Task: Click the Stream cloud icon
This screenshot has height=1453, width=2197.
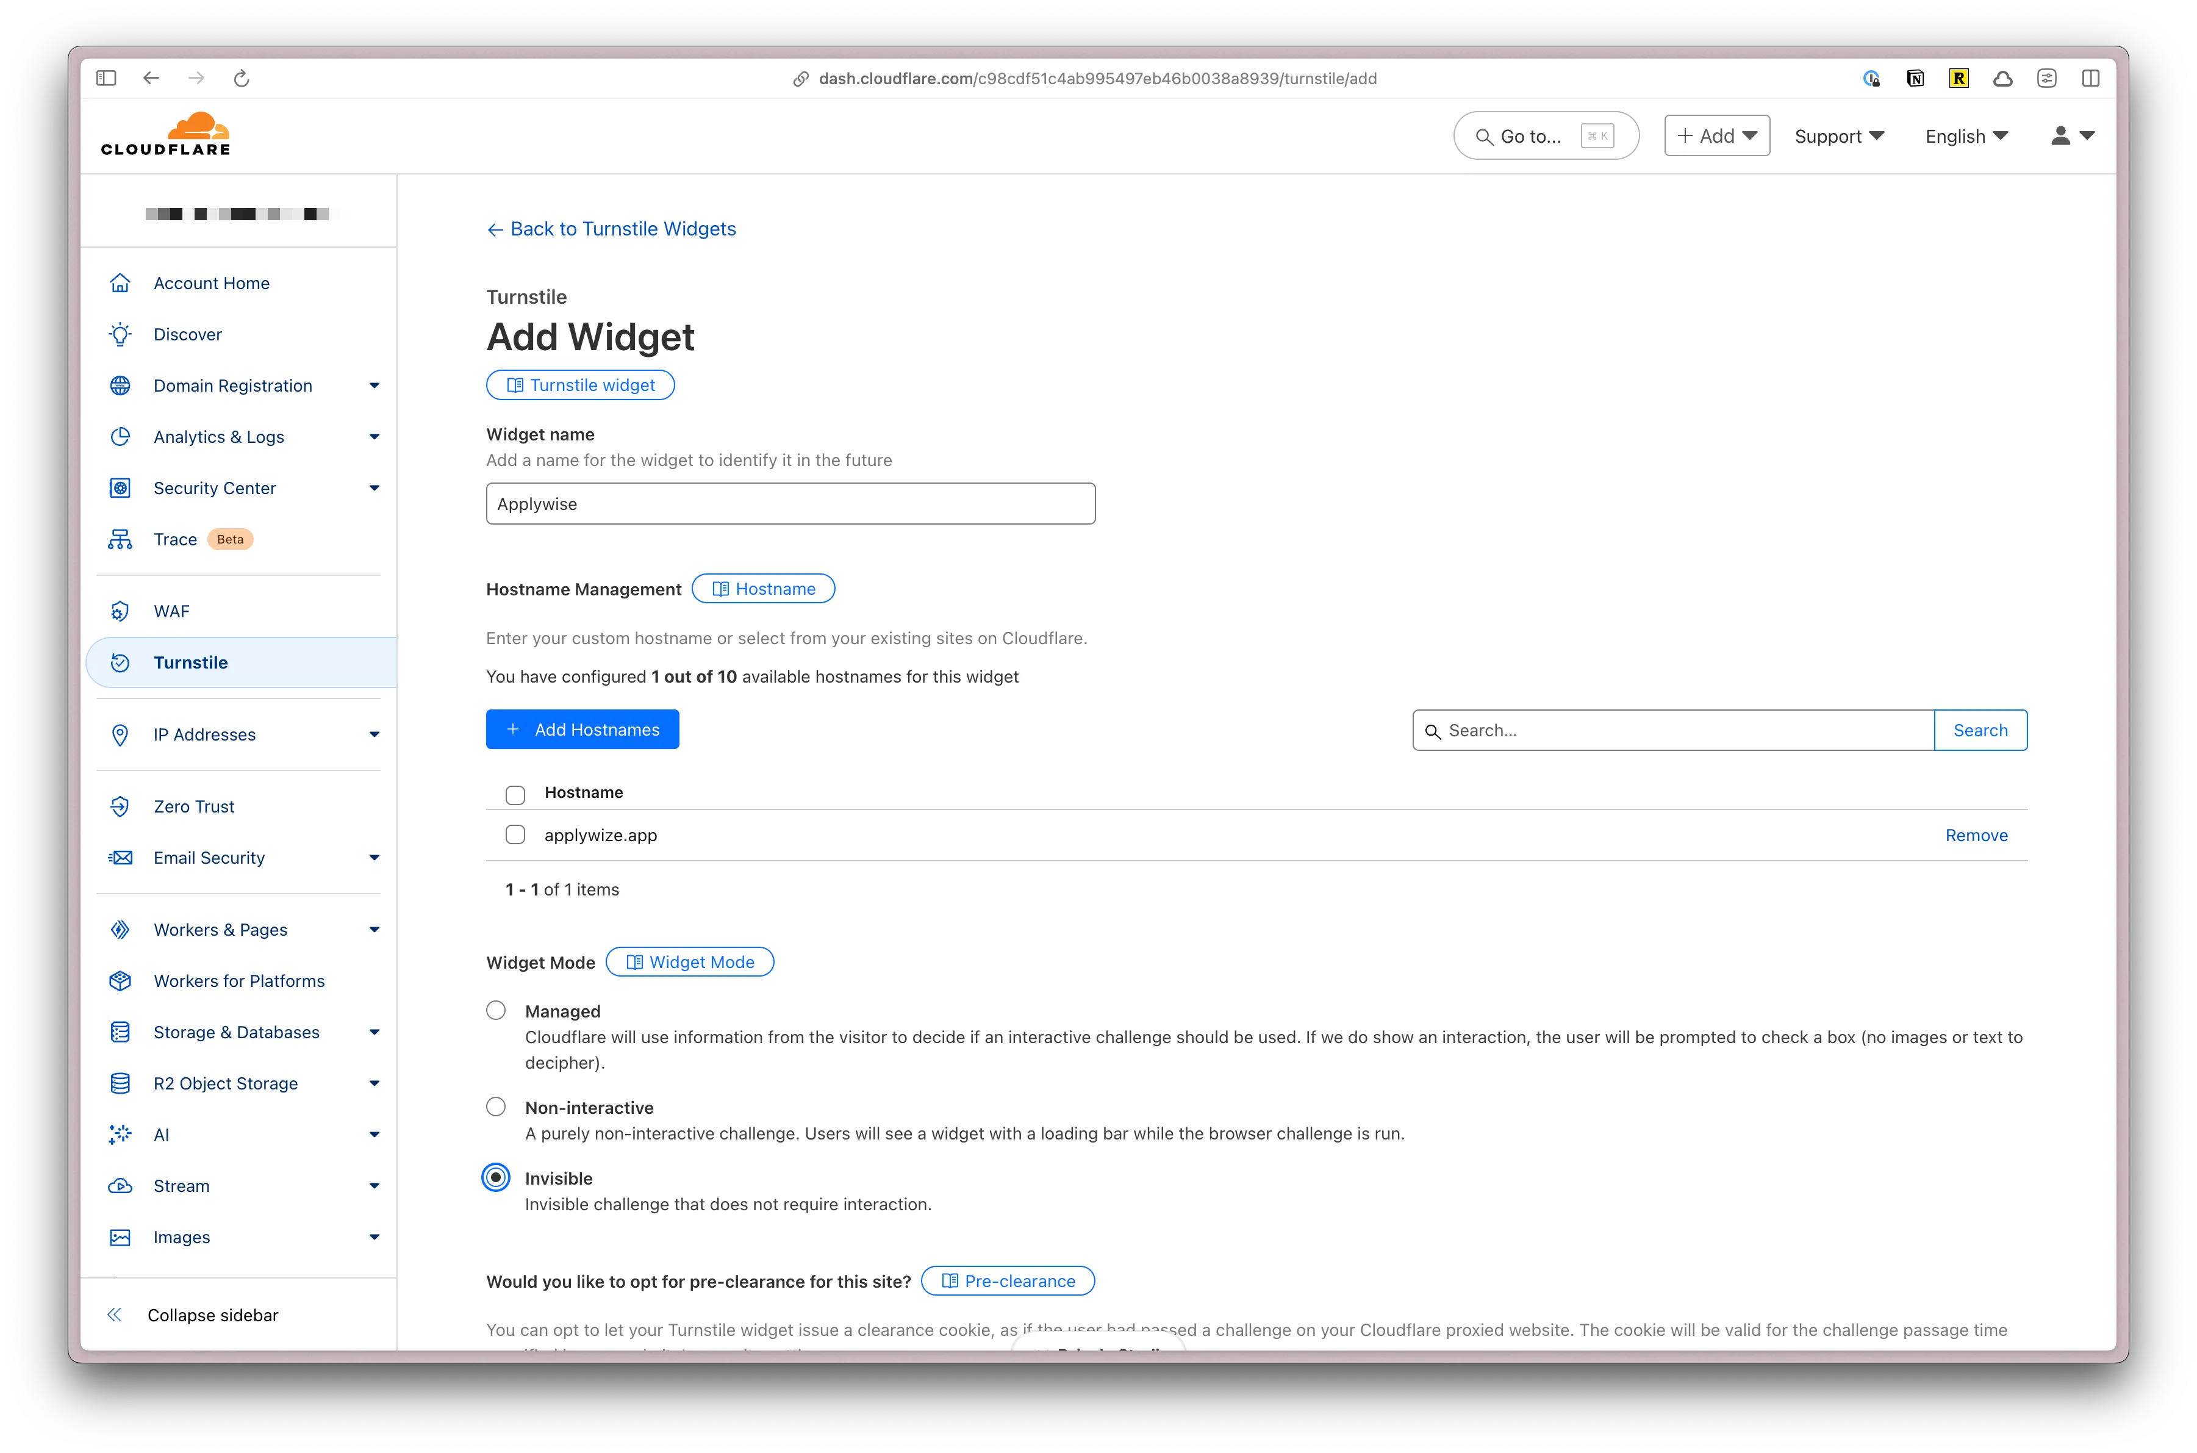Action: pos(120,1186)
